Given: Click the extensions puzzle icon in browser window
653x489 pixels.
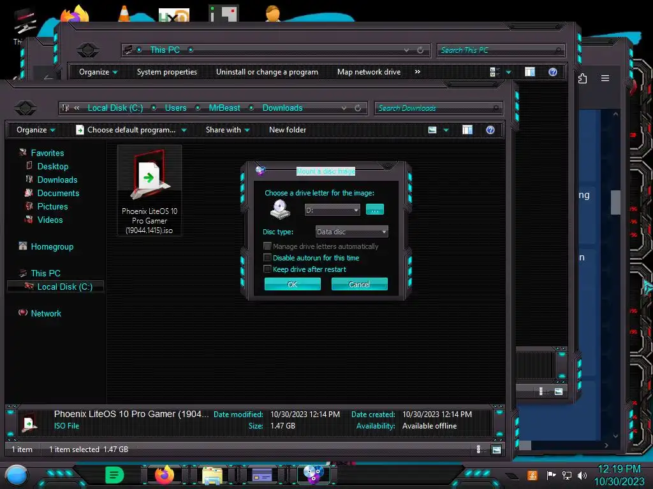Looking at the screenshot, I should pos(583,78).
